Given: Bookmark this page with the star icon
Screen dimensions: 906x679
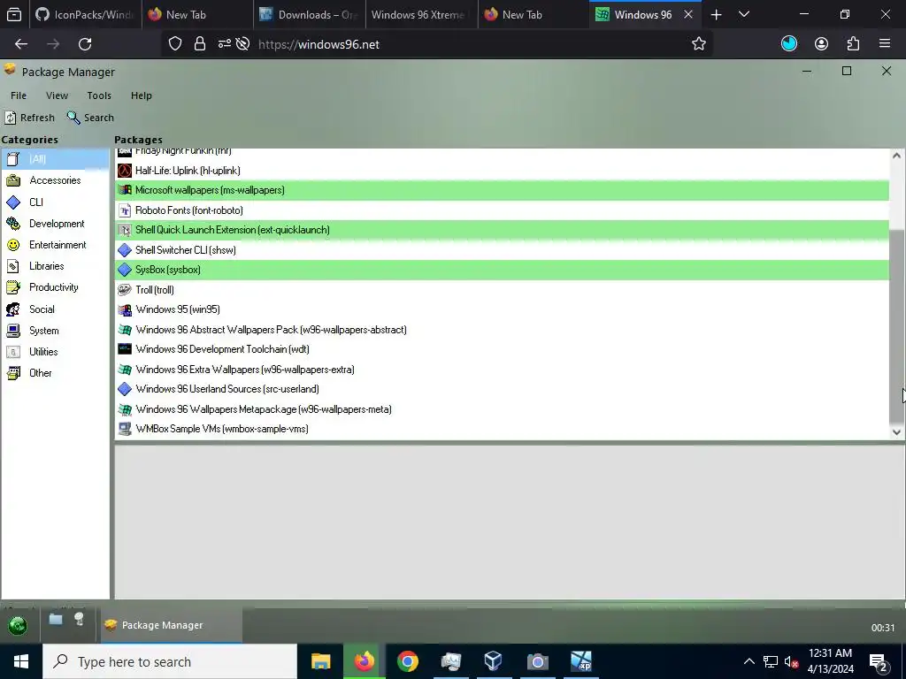Looking at the screenshot, I should click(699, 44).
